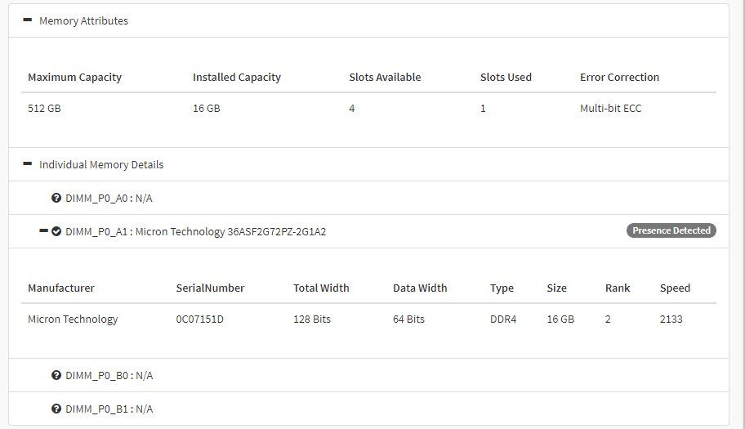Viewport: 745px width, 429px height.
Task: Collapse the Individual Memory Details section
Action: coord(28,164)
